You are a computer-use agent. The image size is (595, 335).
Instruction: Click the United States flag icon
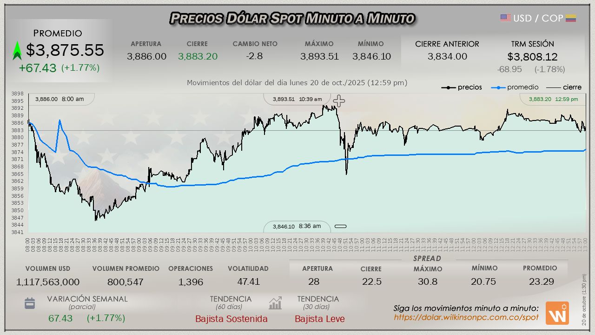[x=506, y=18]
